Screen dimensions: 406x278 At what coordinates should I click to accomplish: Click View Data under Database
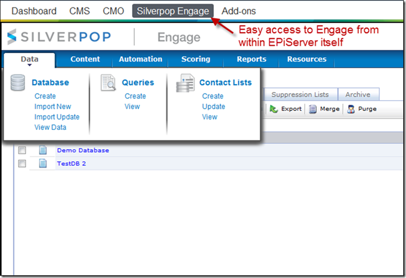point(50,127)
